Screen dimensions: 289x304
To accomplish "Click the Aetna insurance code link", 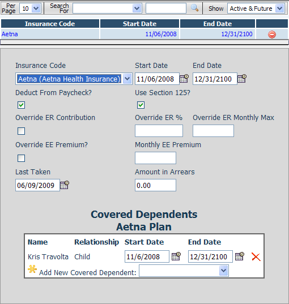I will (x=10, y=34).
